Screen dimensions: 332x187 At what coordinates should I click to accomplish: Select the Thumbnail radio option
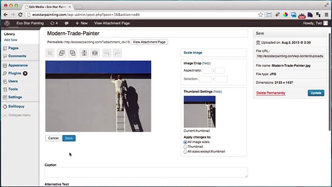[185, 147]
